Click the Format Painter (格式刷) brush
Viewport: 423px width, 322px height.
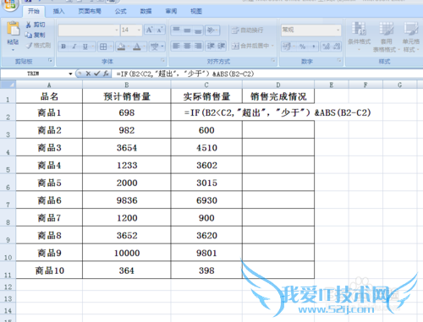tap(29, 46)
